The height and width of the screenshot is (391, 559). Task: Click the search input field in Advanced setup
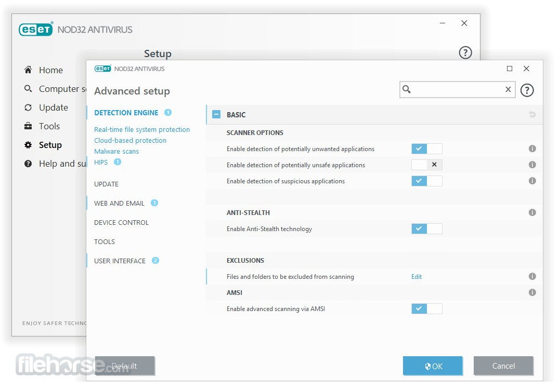458,89
